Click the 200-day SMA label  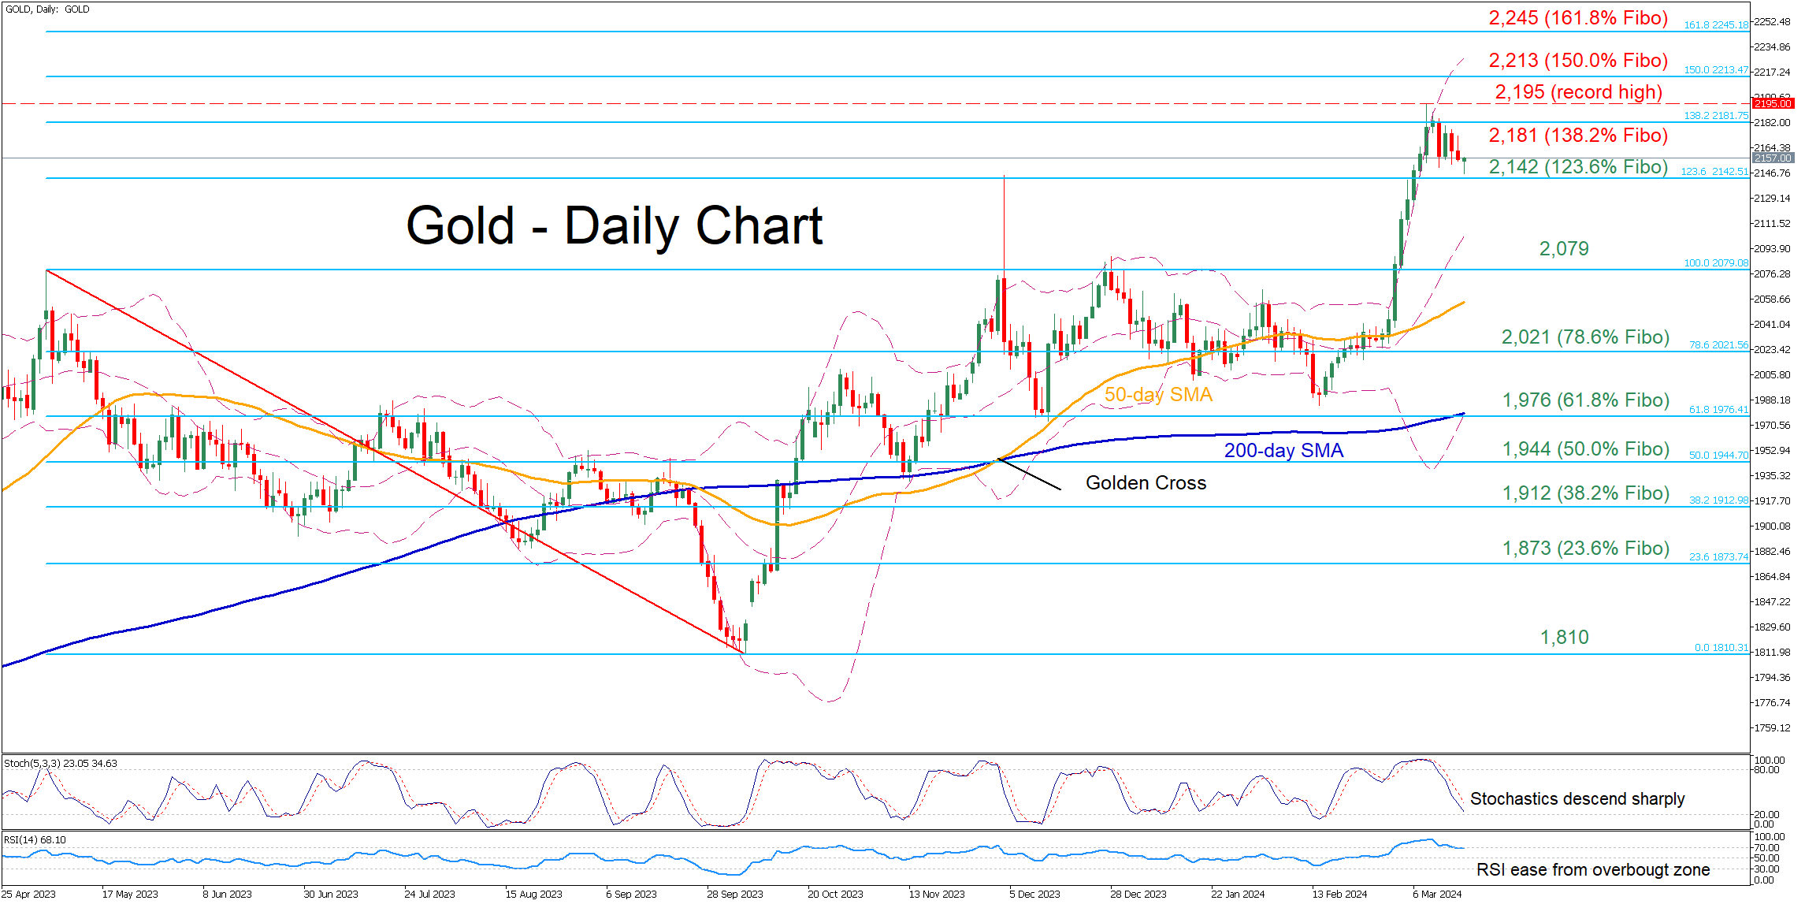[1283, 451]
